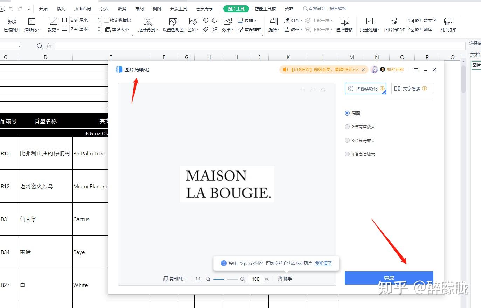Click the increase contrast icon
Viewport: 481px width, 308px height.
point(206,20)
